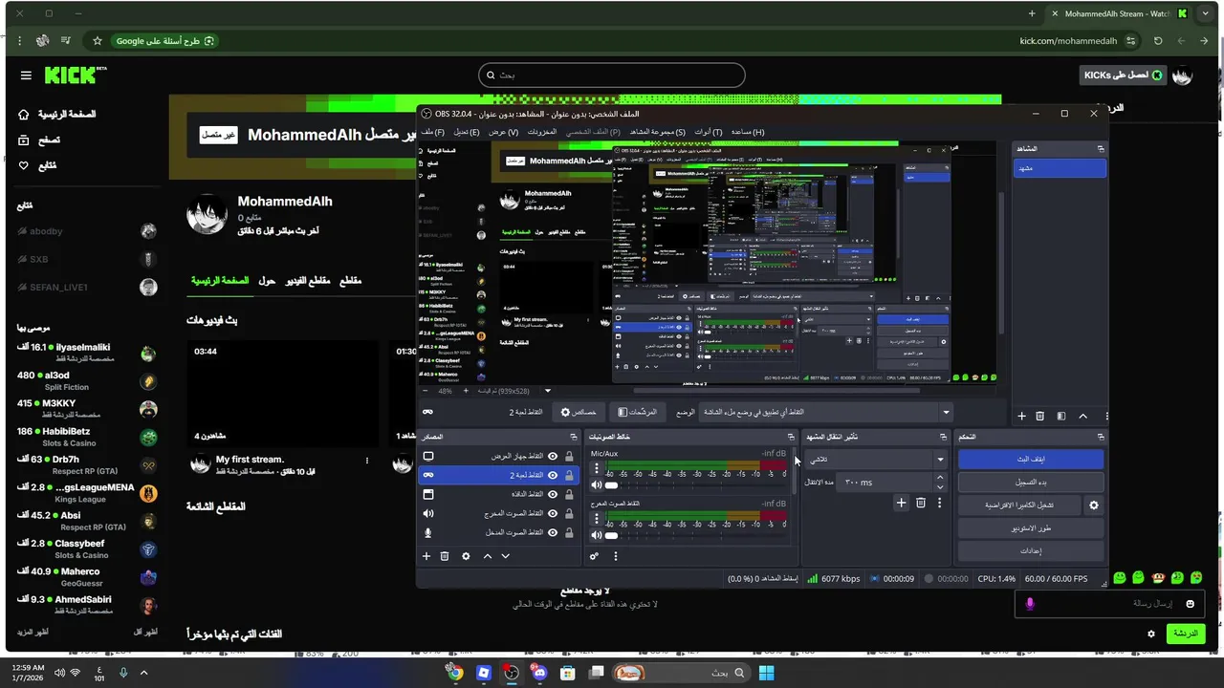This screenshot has width=1224, height=688.
Task: Decrease transition duration with down stepper
Action: (940, 487)
